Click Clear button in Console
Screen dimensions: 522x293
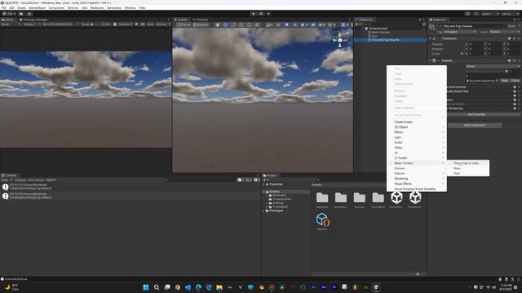[5, 180]
